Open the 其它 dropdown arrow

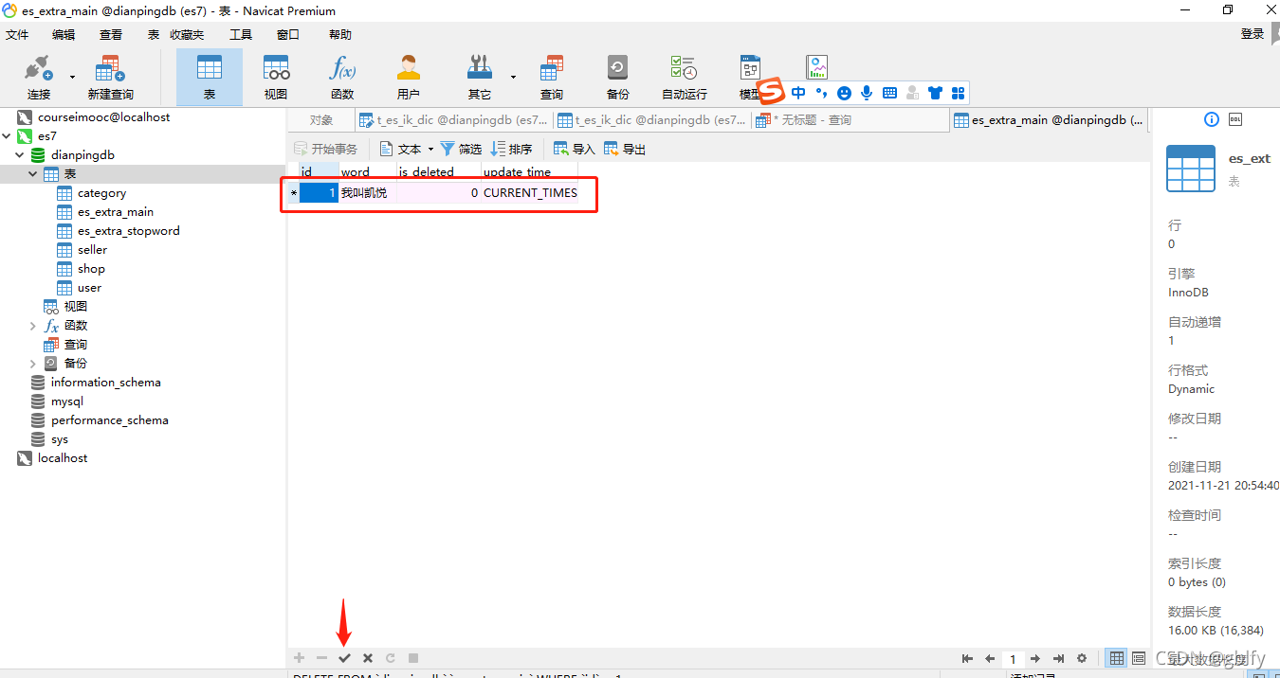click(513, 77)
